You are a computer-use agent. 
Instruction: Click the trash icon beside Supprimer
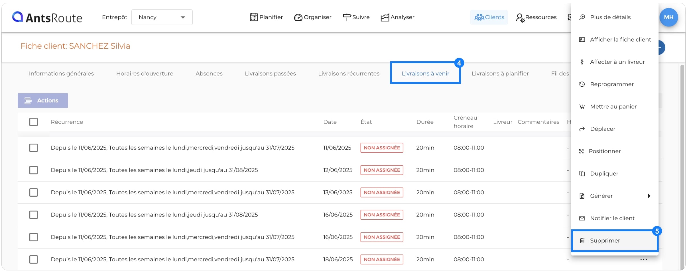pyautogui.click(x=582, y=241)
